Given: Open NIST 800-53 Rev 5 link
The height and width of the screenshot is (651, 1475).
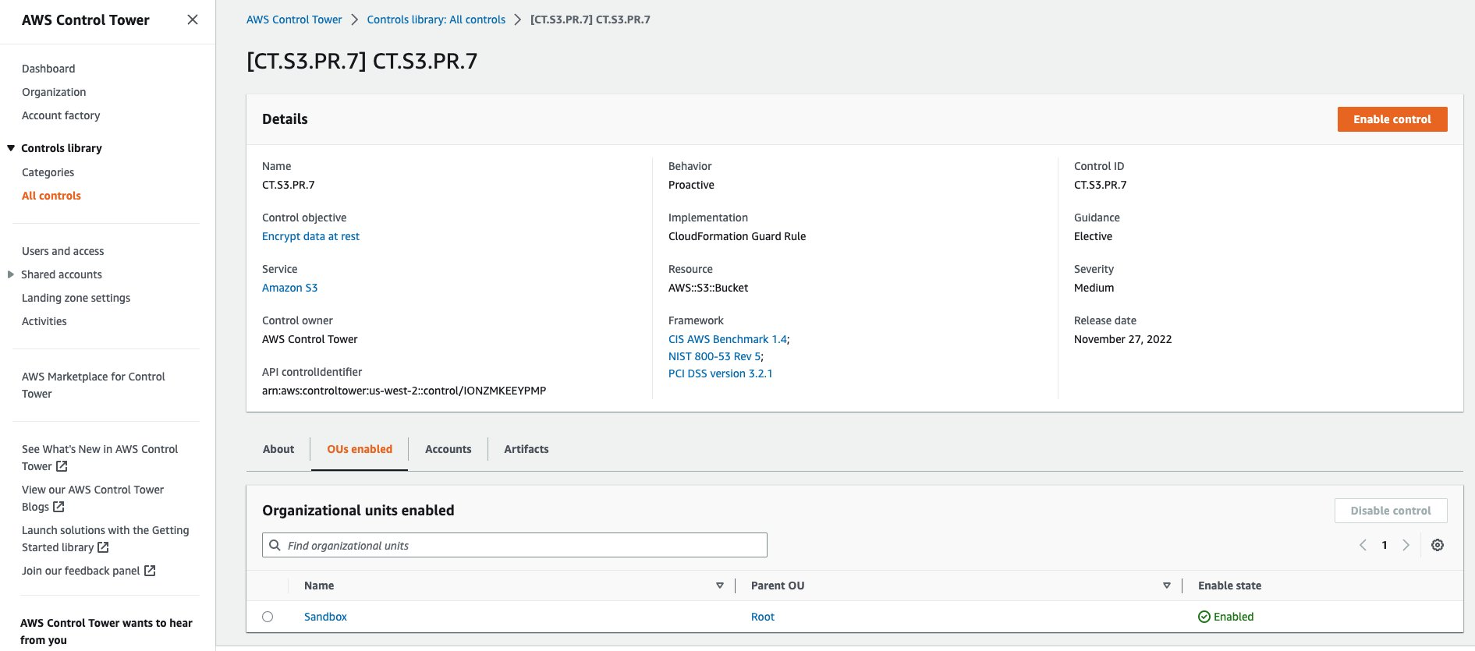Looking at the screenshot, I should tap(714, 356).
